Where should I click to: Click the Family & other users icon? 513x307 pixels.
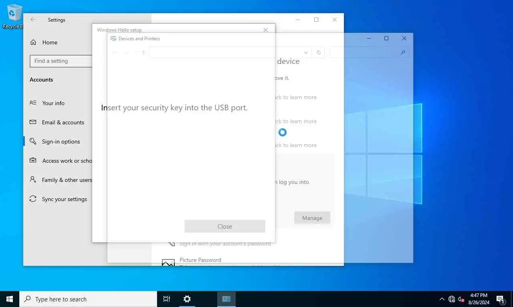[33, 179]
